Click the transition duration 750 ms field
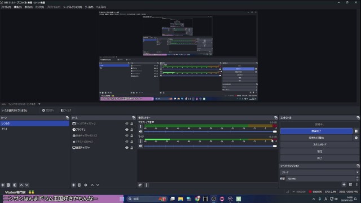 320,179
